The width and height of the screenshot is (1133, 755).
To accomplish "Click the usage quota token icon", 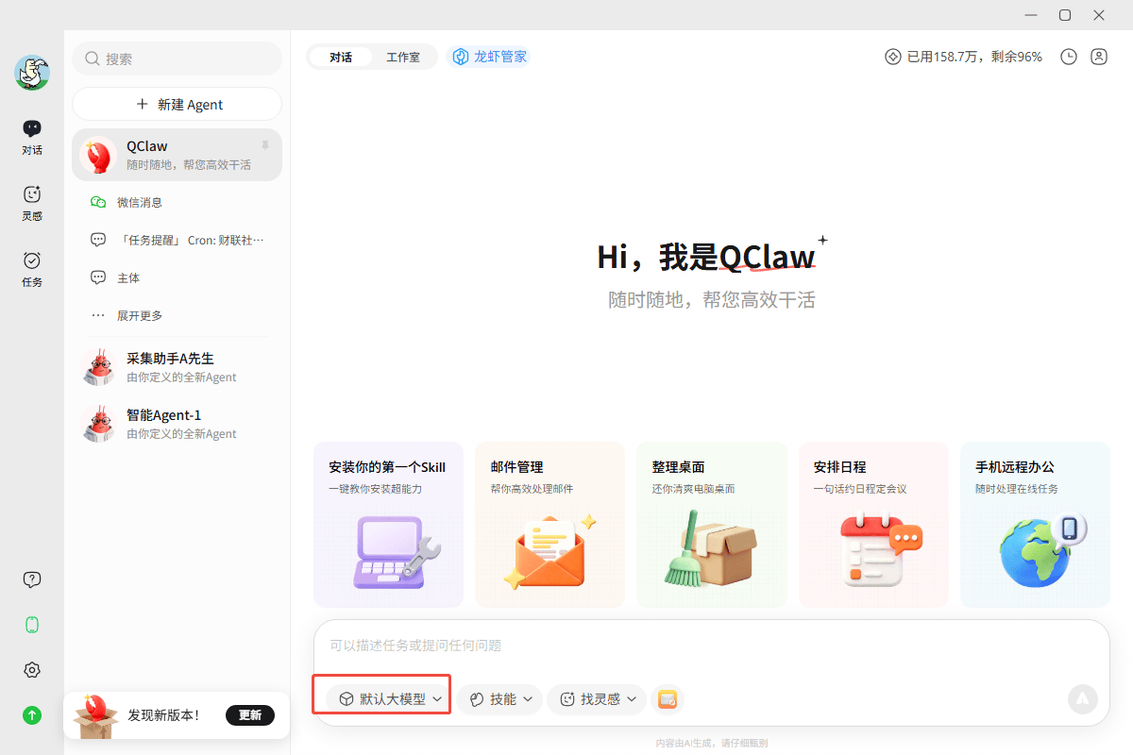I will click(892, 57).
